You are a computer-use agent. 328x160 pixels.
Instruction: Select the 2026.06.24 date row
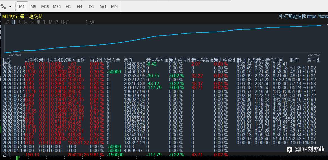[14, 111]
